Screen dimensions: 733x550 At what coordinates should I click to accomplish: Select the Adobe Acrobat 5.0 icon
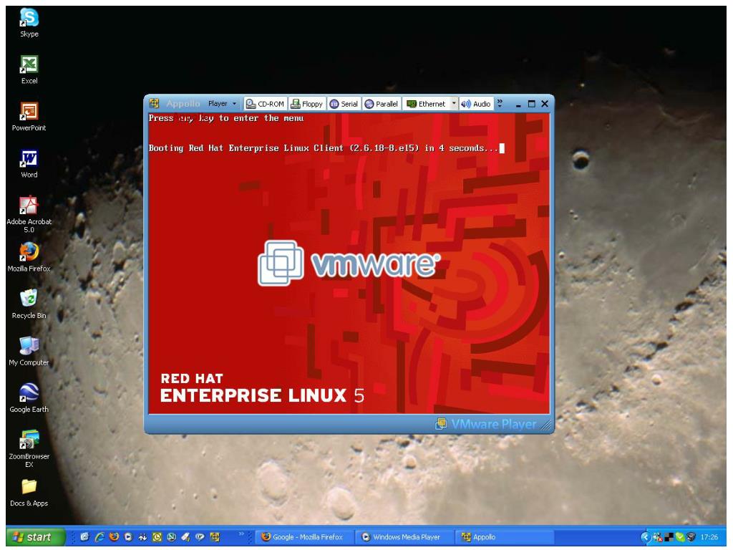coord(29,214)
